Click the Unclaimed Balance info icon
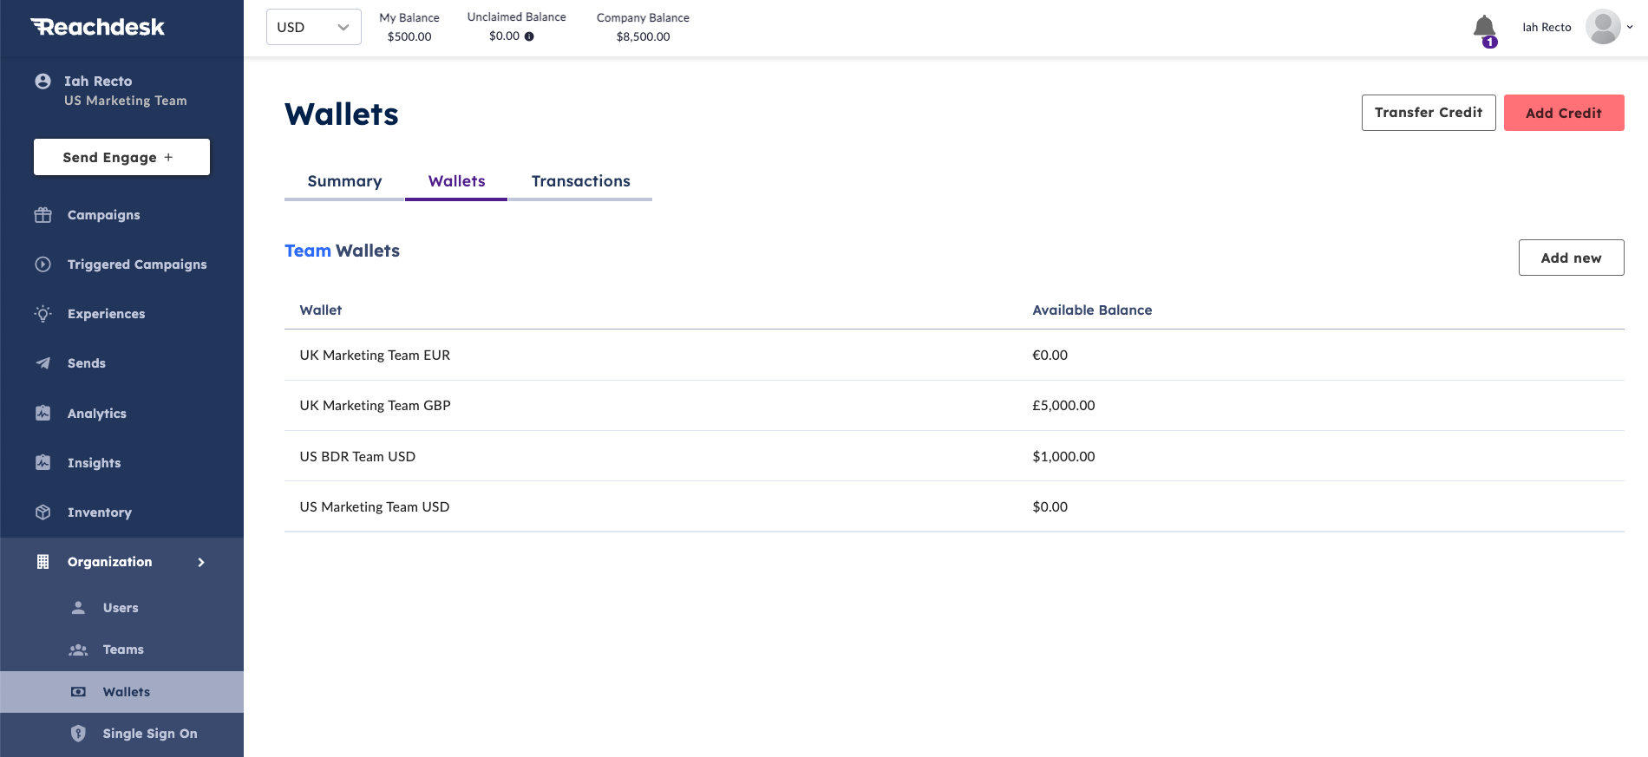 point(529,36)
